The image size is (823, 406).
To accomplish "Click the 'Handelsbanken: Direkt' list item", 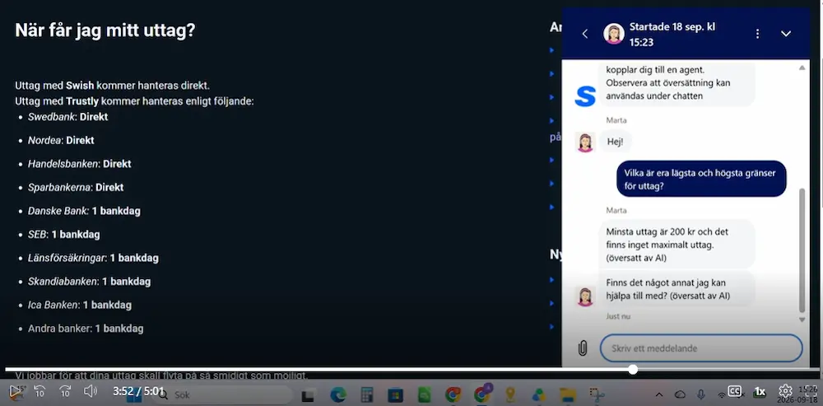I will (79, 164).
